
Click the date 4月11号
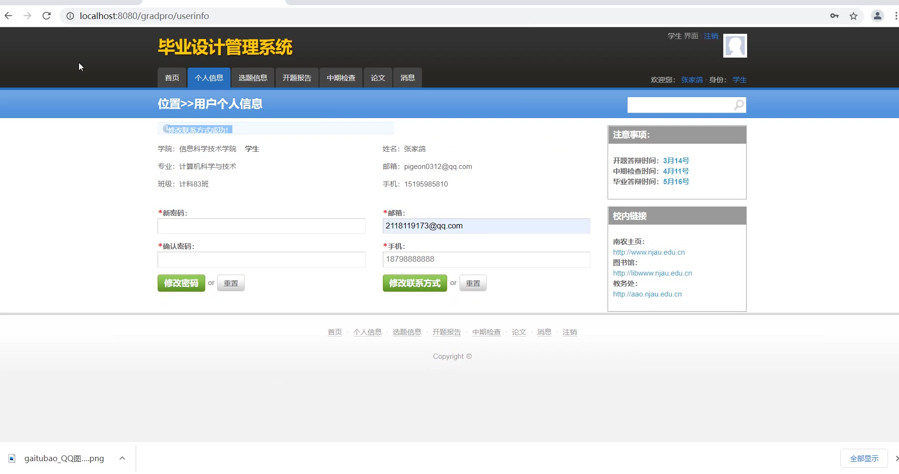[676, 171]
